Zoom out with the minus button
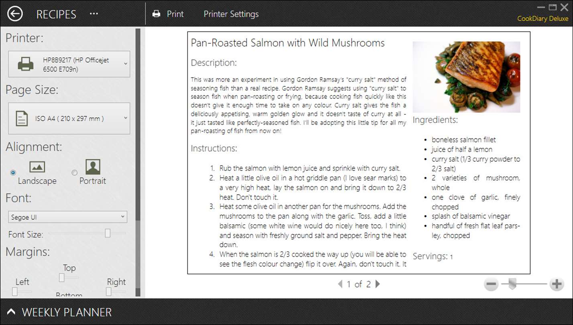The width and height of the screenshot is (573, 325). (491, 284)
